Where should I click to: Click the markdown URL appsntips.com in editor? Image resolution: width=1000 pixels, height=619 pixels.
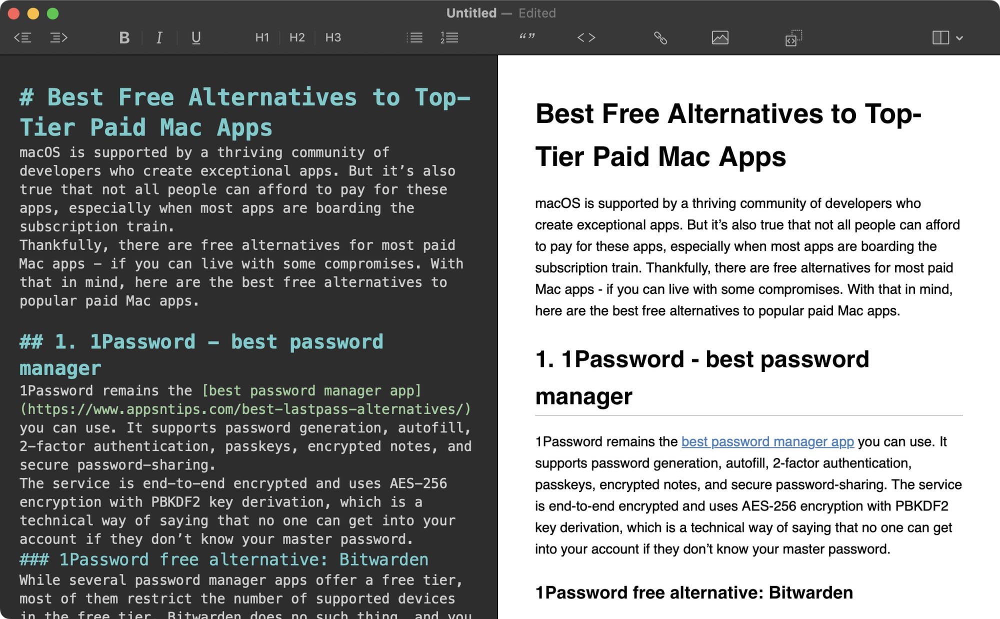pyautogui.click(x=245, y=409)
